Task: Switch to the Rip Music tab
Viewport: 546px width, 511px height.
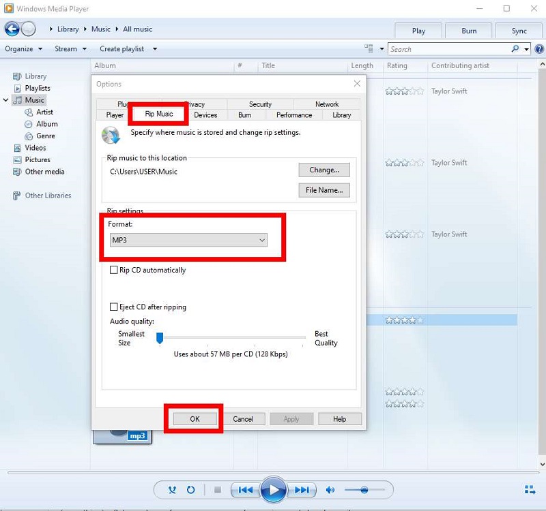Action: 159,114
